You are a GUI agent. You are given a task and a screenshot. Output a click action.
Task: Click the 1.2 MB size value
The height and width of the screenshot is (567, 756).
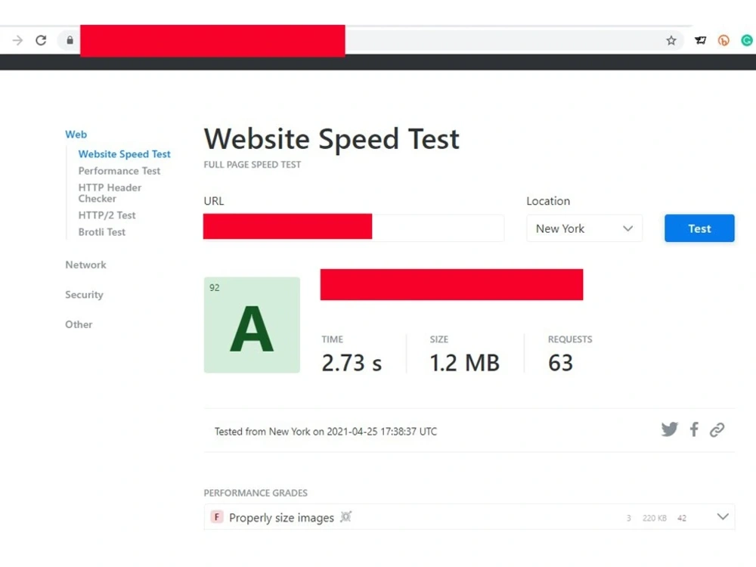pos(464,363)
